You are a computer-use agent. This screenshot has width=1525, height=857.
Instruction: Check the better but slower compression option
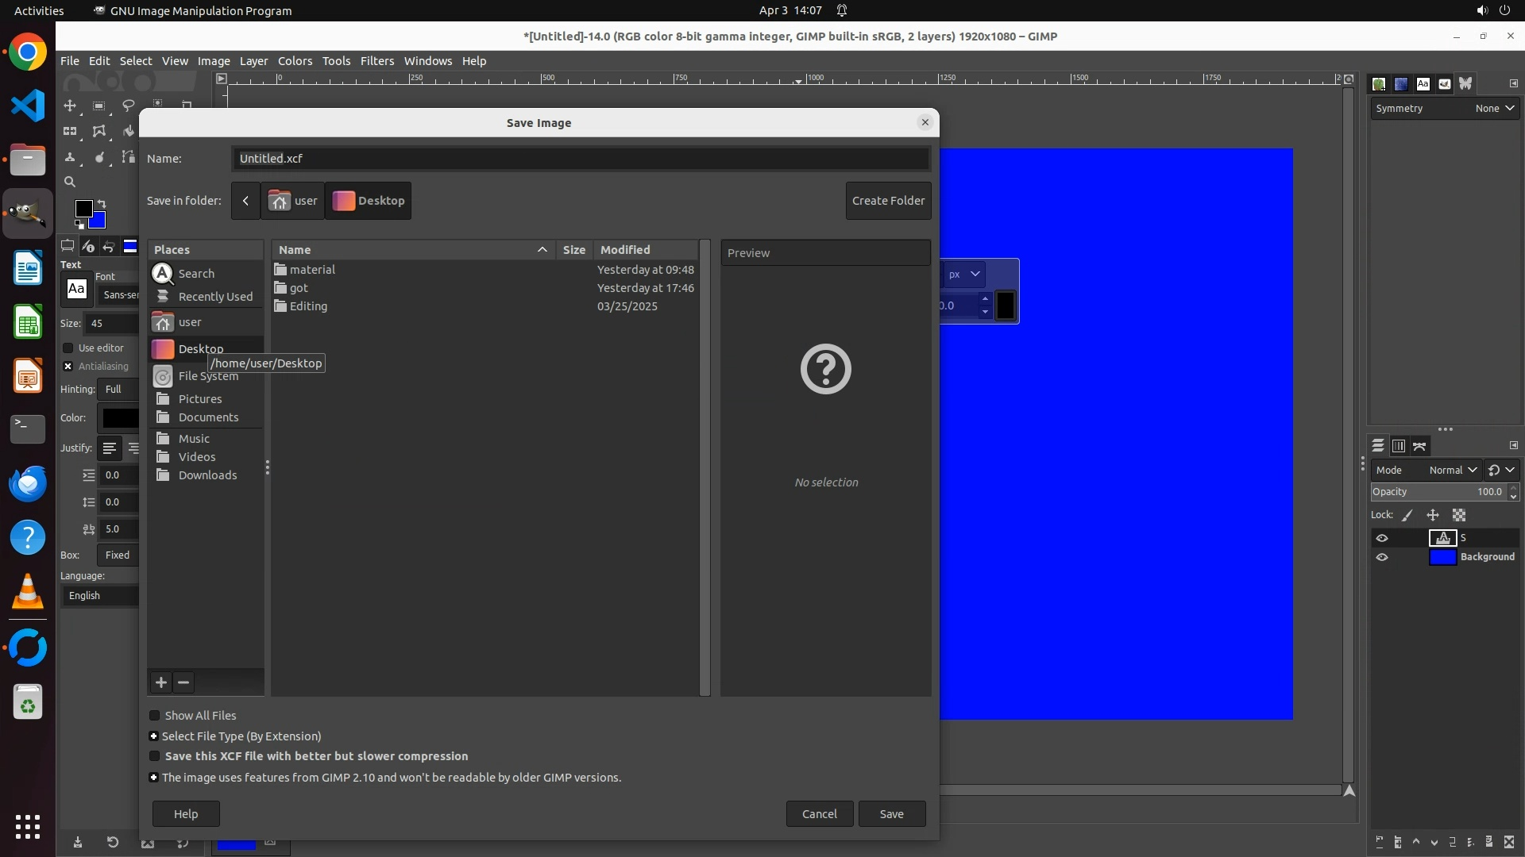click(x=155, y=756)
